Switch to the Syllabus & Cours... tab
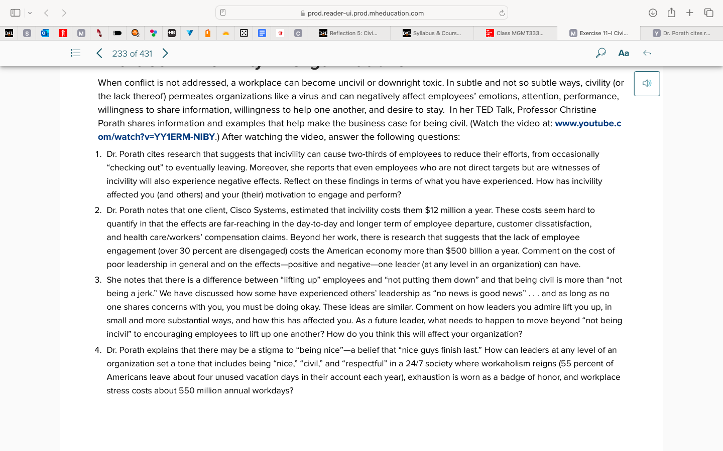The width and height of the screenshot is (723, 451). [432, 33]
